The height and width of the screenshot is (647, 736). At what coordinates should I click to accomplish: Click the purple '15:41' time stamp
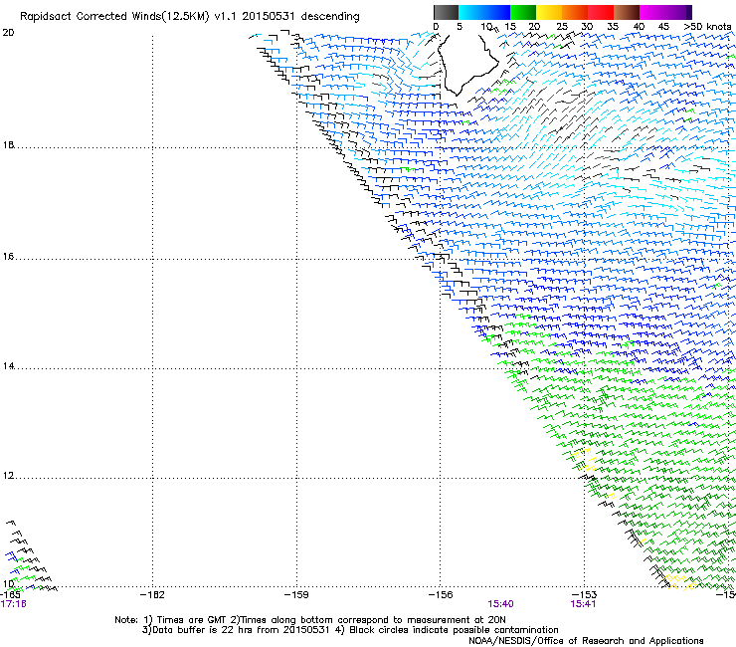pyautogui.click(x=583, y=604)
